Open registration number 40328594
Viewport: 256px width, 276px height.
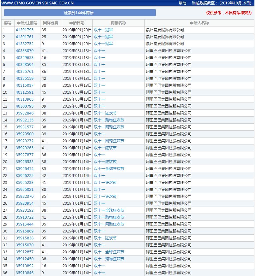pyautogui.click(x=25, y=65)
